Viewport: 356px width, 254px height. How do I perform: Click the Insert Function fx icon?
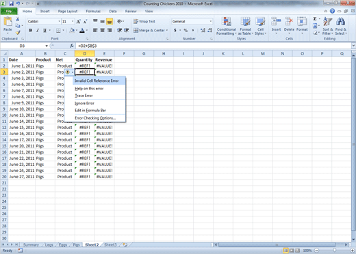[x=72, y=46]
